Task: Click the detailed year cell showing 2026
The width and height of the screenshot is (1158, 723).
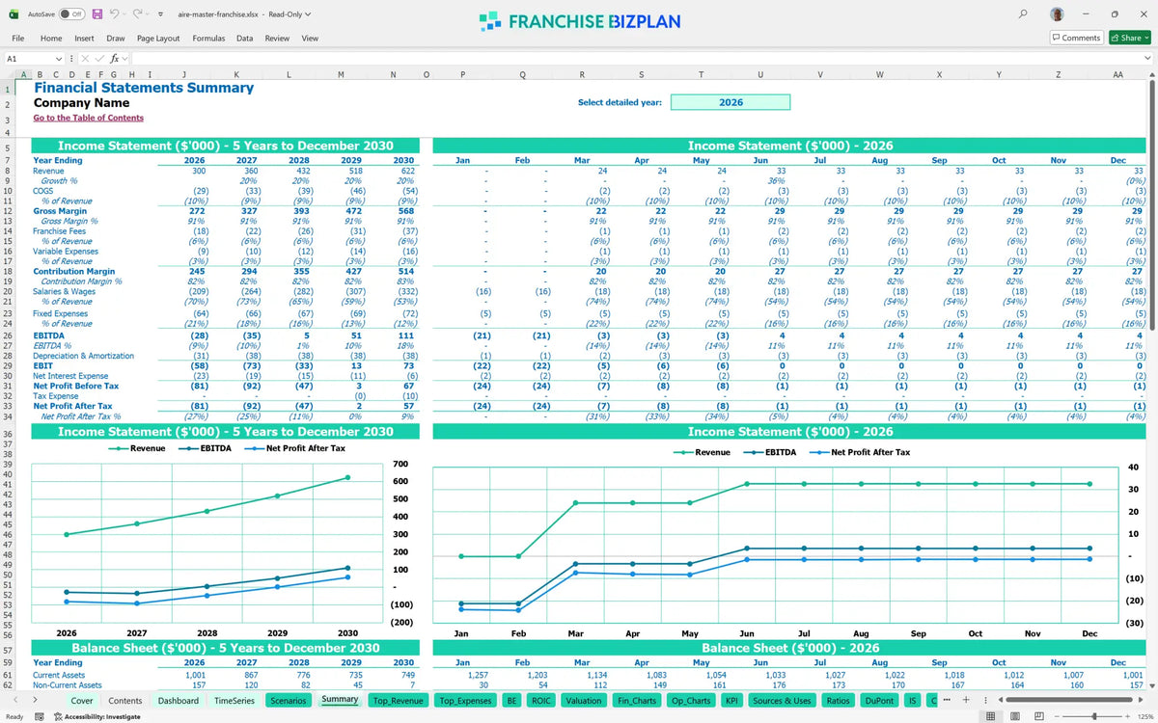Action: point(731,102)
